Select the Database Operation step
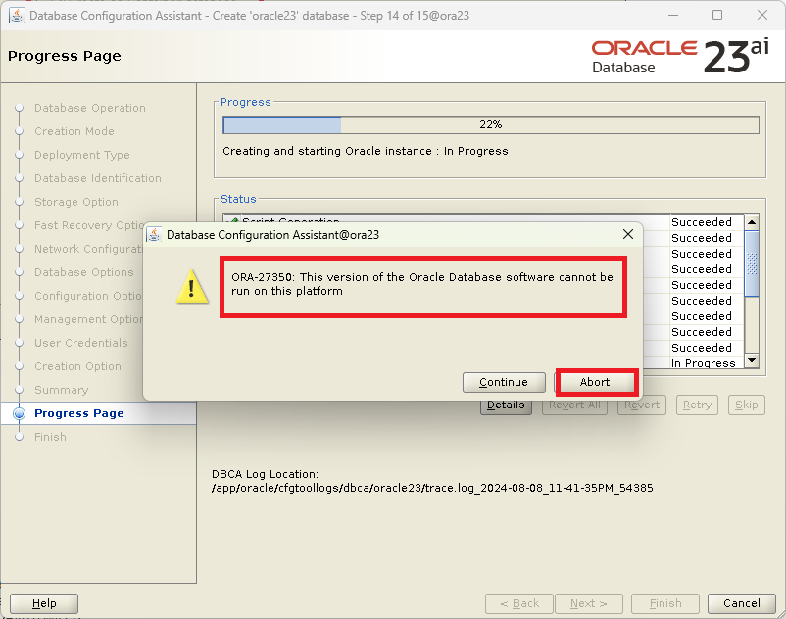The image size is (786, 619). pyautogui.click(x=90, y=108)
